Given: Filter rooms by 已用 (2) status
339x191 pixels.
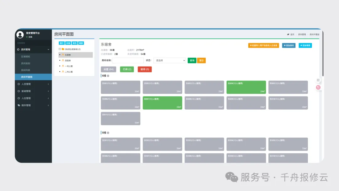Looking at the screenshot, I should [127, 69].
